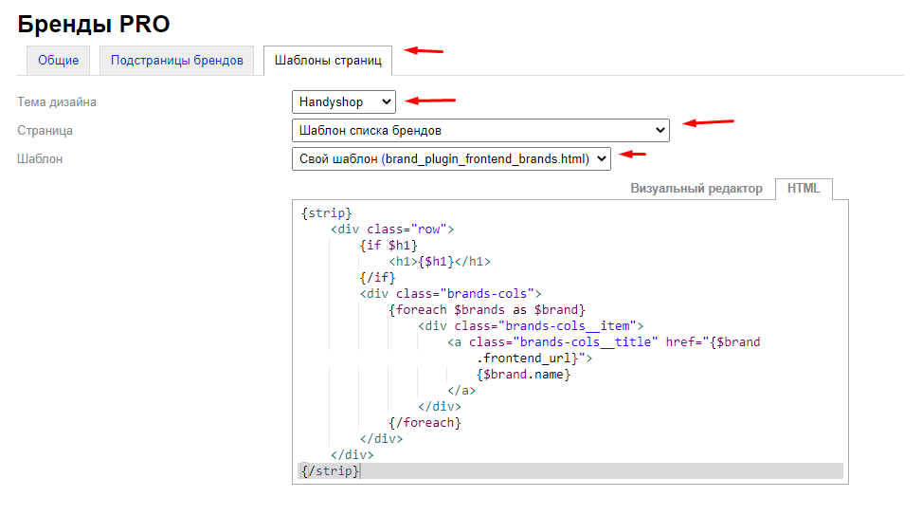Select the Шаблоны страниц tab
This screenshot has height=515, width=922.
pos(327,61)
